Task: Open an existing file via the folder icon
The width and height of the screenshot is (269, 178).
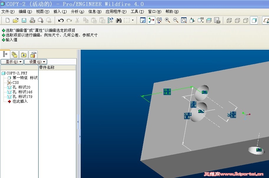Action: (x=16, y=20)
